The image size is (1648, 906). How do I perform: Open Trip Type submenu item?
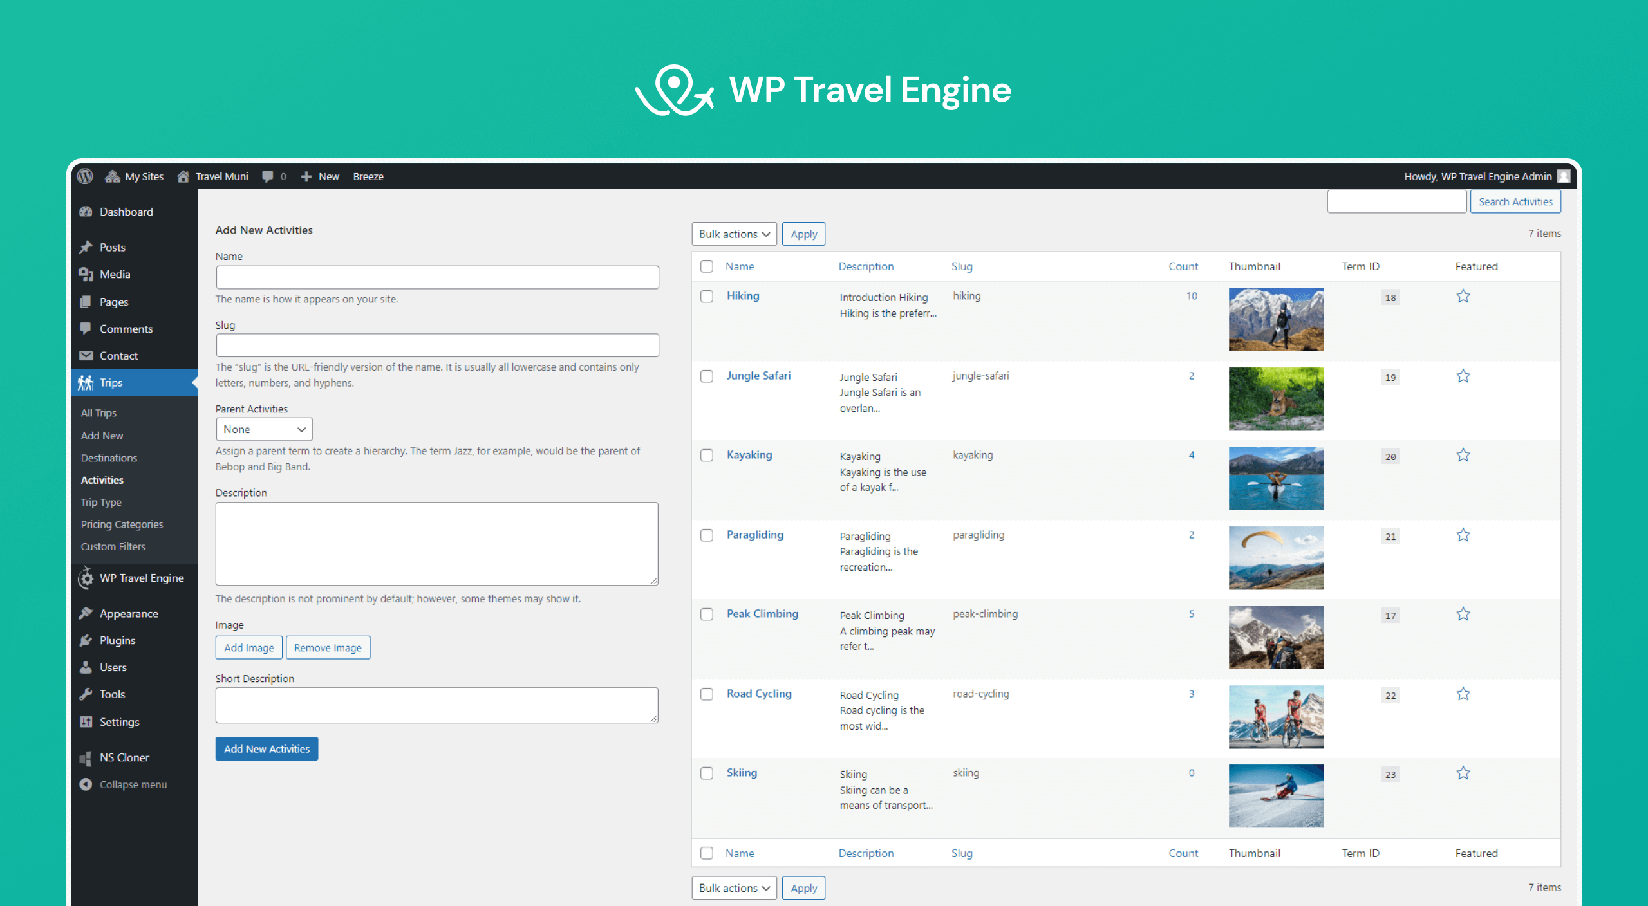pos(101,503)
